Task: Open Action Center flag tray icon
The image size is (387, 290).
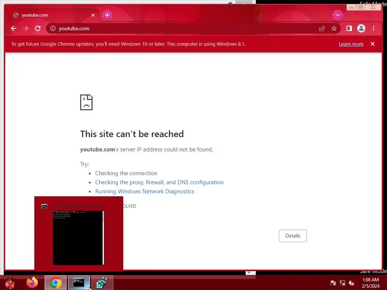Action: [x=333, y=283]
